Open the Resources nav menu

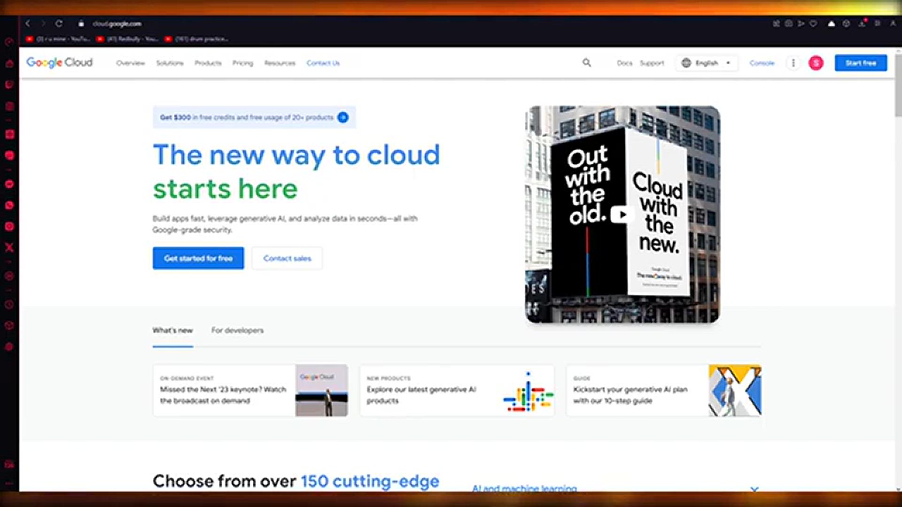point(280,63)
